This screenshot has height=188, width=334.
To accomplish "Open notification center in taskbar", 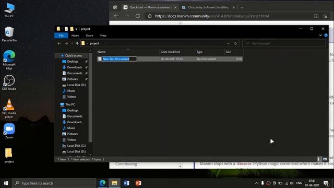I will pos(326,183).
